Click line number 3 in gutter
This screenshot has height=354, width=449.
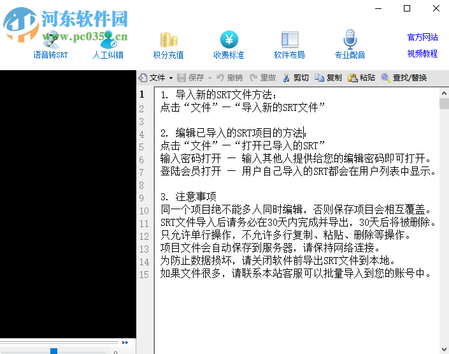141,122
